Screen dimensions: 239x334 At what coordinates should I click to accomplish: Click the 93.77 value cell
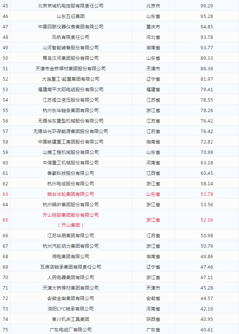tap(207, 47)
